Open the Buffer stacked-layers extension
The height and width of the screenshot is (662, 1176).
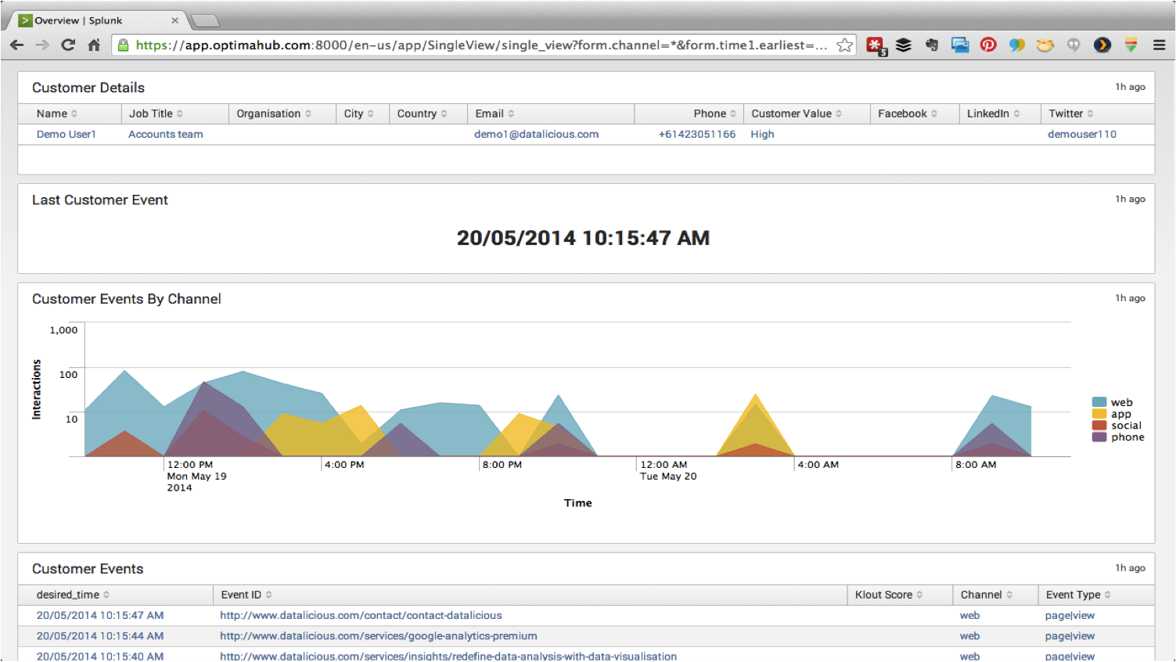coord(904,45)
